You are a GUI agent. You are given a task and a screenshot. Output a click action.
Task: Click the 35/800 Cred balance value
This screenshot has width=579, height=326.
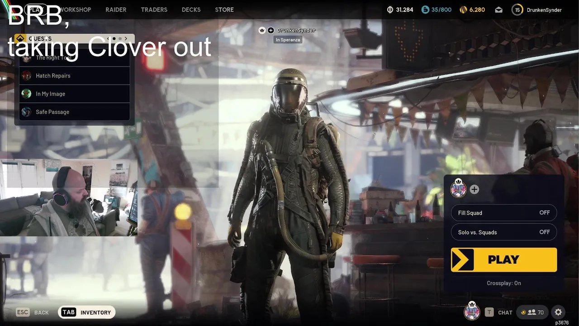pos(441,10)
